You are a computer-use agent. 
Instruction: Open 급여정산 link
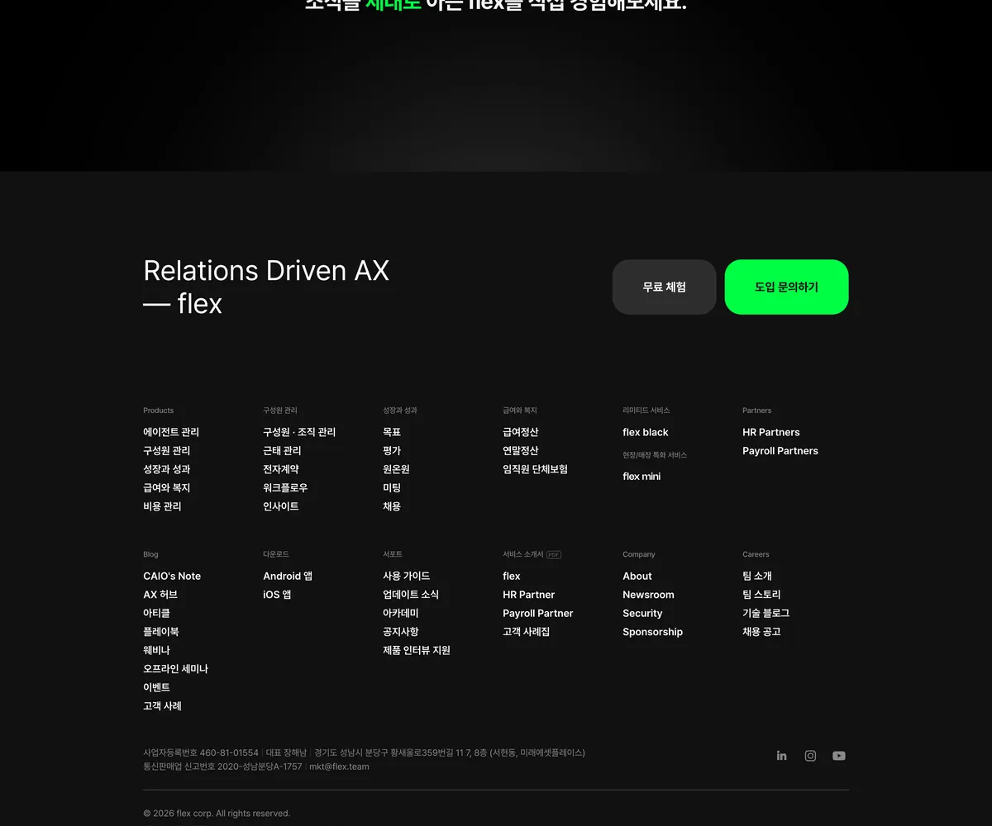tap(521, 432)
